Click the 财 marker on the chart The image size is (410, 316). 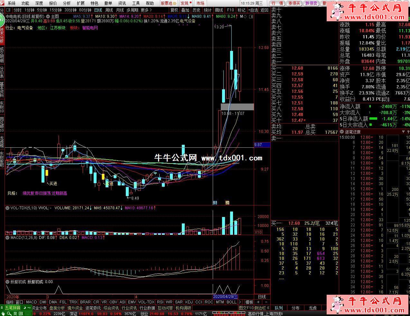(215, 202)
